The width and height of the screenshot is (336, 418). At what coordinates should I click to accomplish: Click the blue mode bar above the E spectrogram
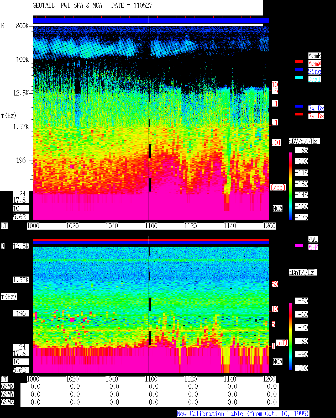point(151,21)
